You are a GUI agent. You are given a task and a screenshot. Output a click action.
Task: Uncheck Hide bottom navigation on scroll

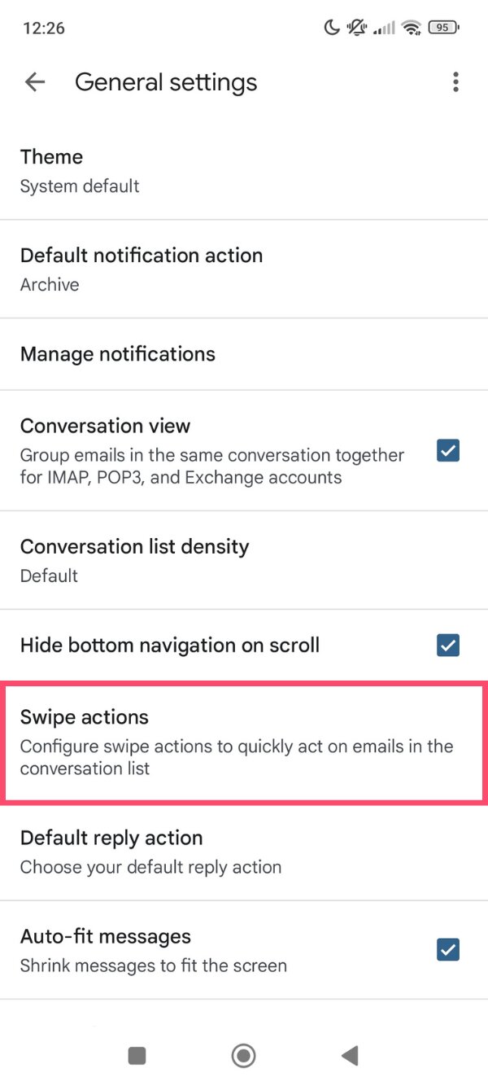448,645
